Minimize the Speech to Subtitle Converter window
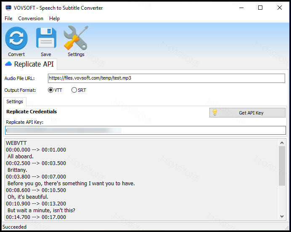This screenshot has height=232, width=291. coord(241,8)
